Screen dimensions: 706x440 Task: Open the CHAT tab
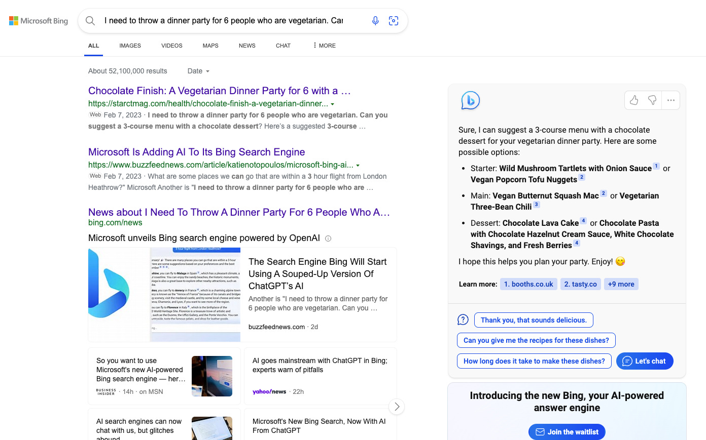(x=283, y=46)
